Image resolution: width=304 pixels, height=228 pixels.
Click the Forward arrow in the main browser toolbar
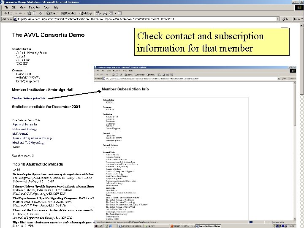pos(20,13)
